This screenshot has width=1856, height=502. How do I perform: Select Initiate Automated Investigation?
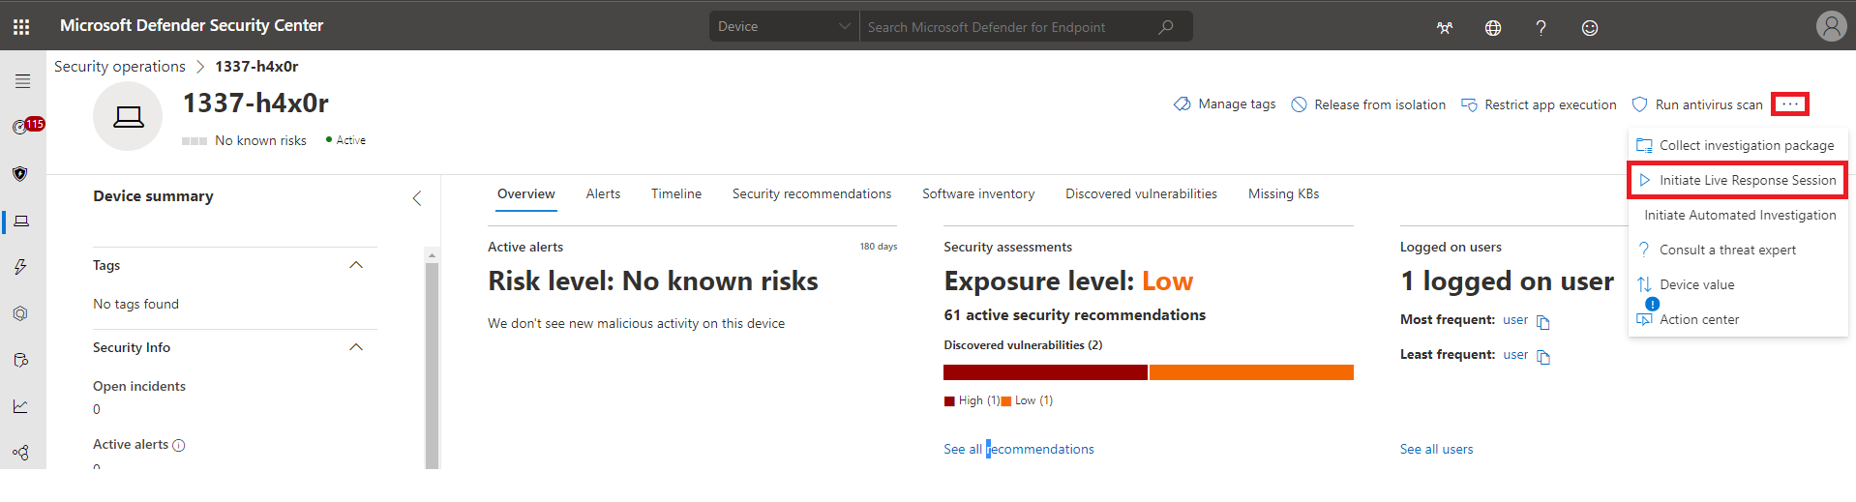[x=1738, y=215]
